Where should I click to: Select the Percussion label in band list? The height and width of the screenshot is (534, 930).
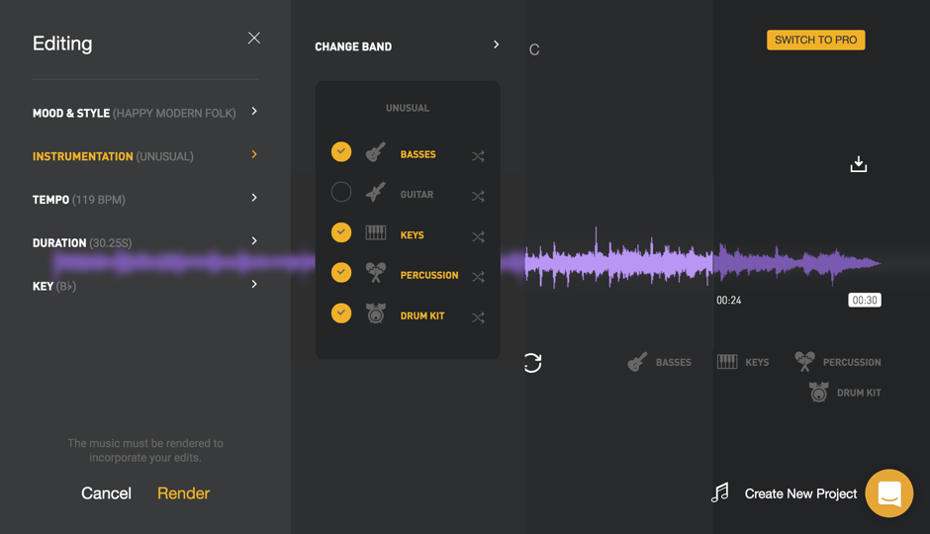(429, 275)
